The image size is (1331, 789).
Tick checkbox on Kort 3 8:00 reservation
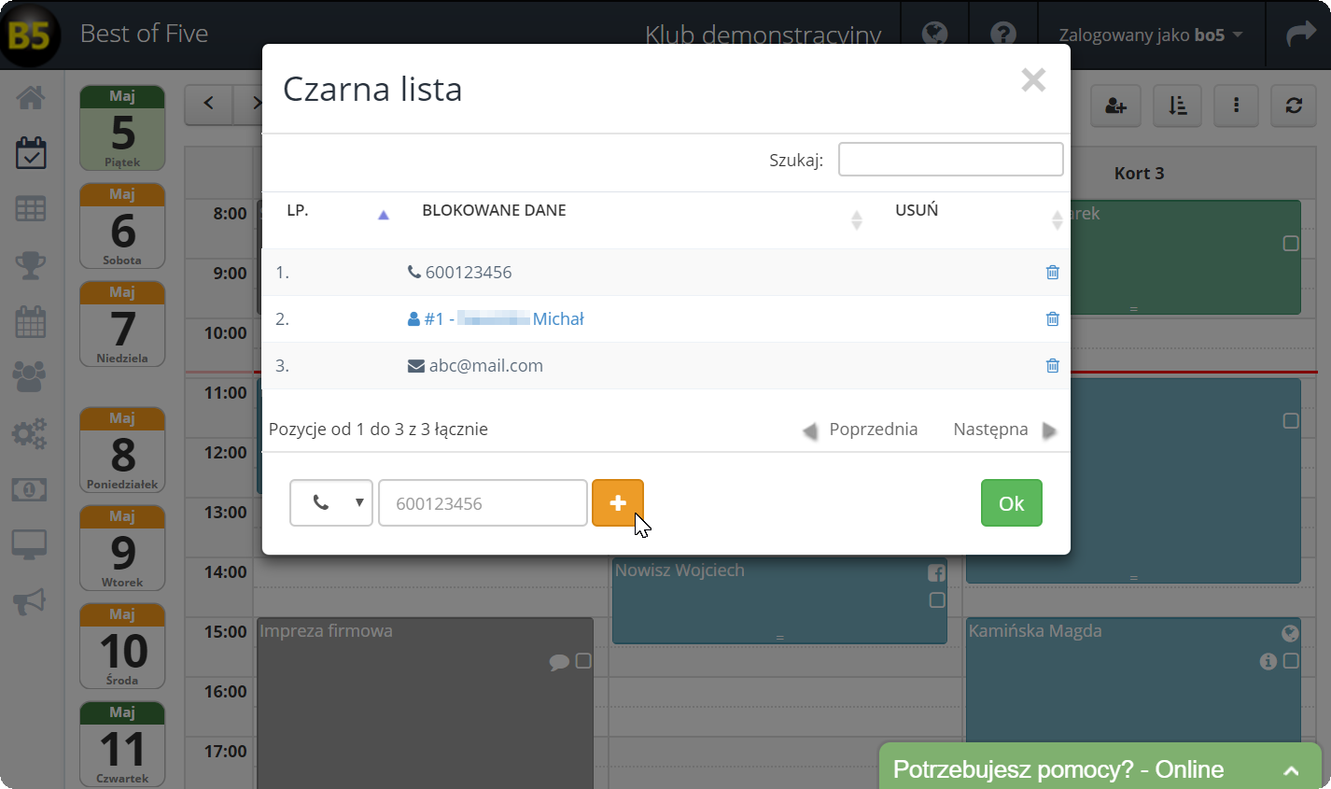click(1291, 244)
